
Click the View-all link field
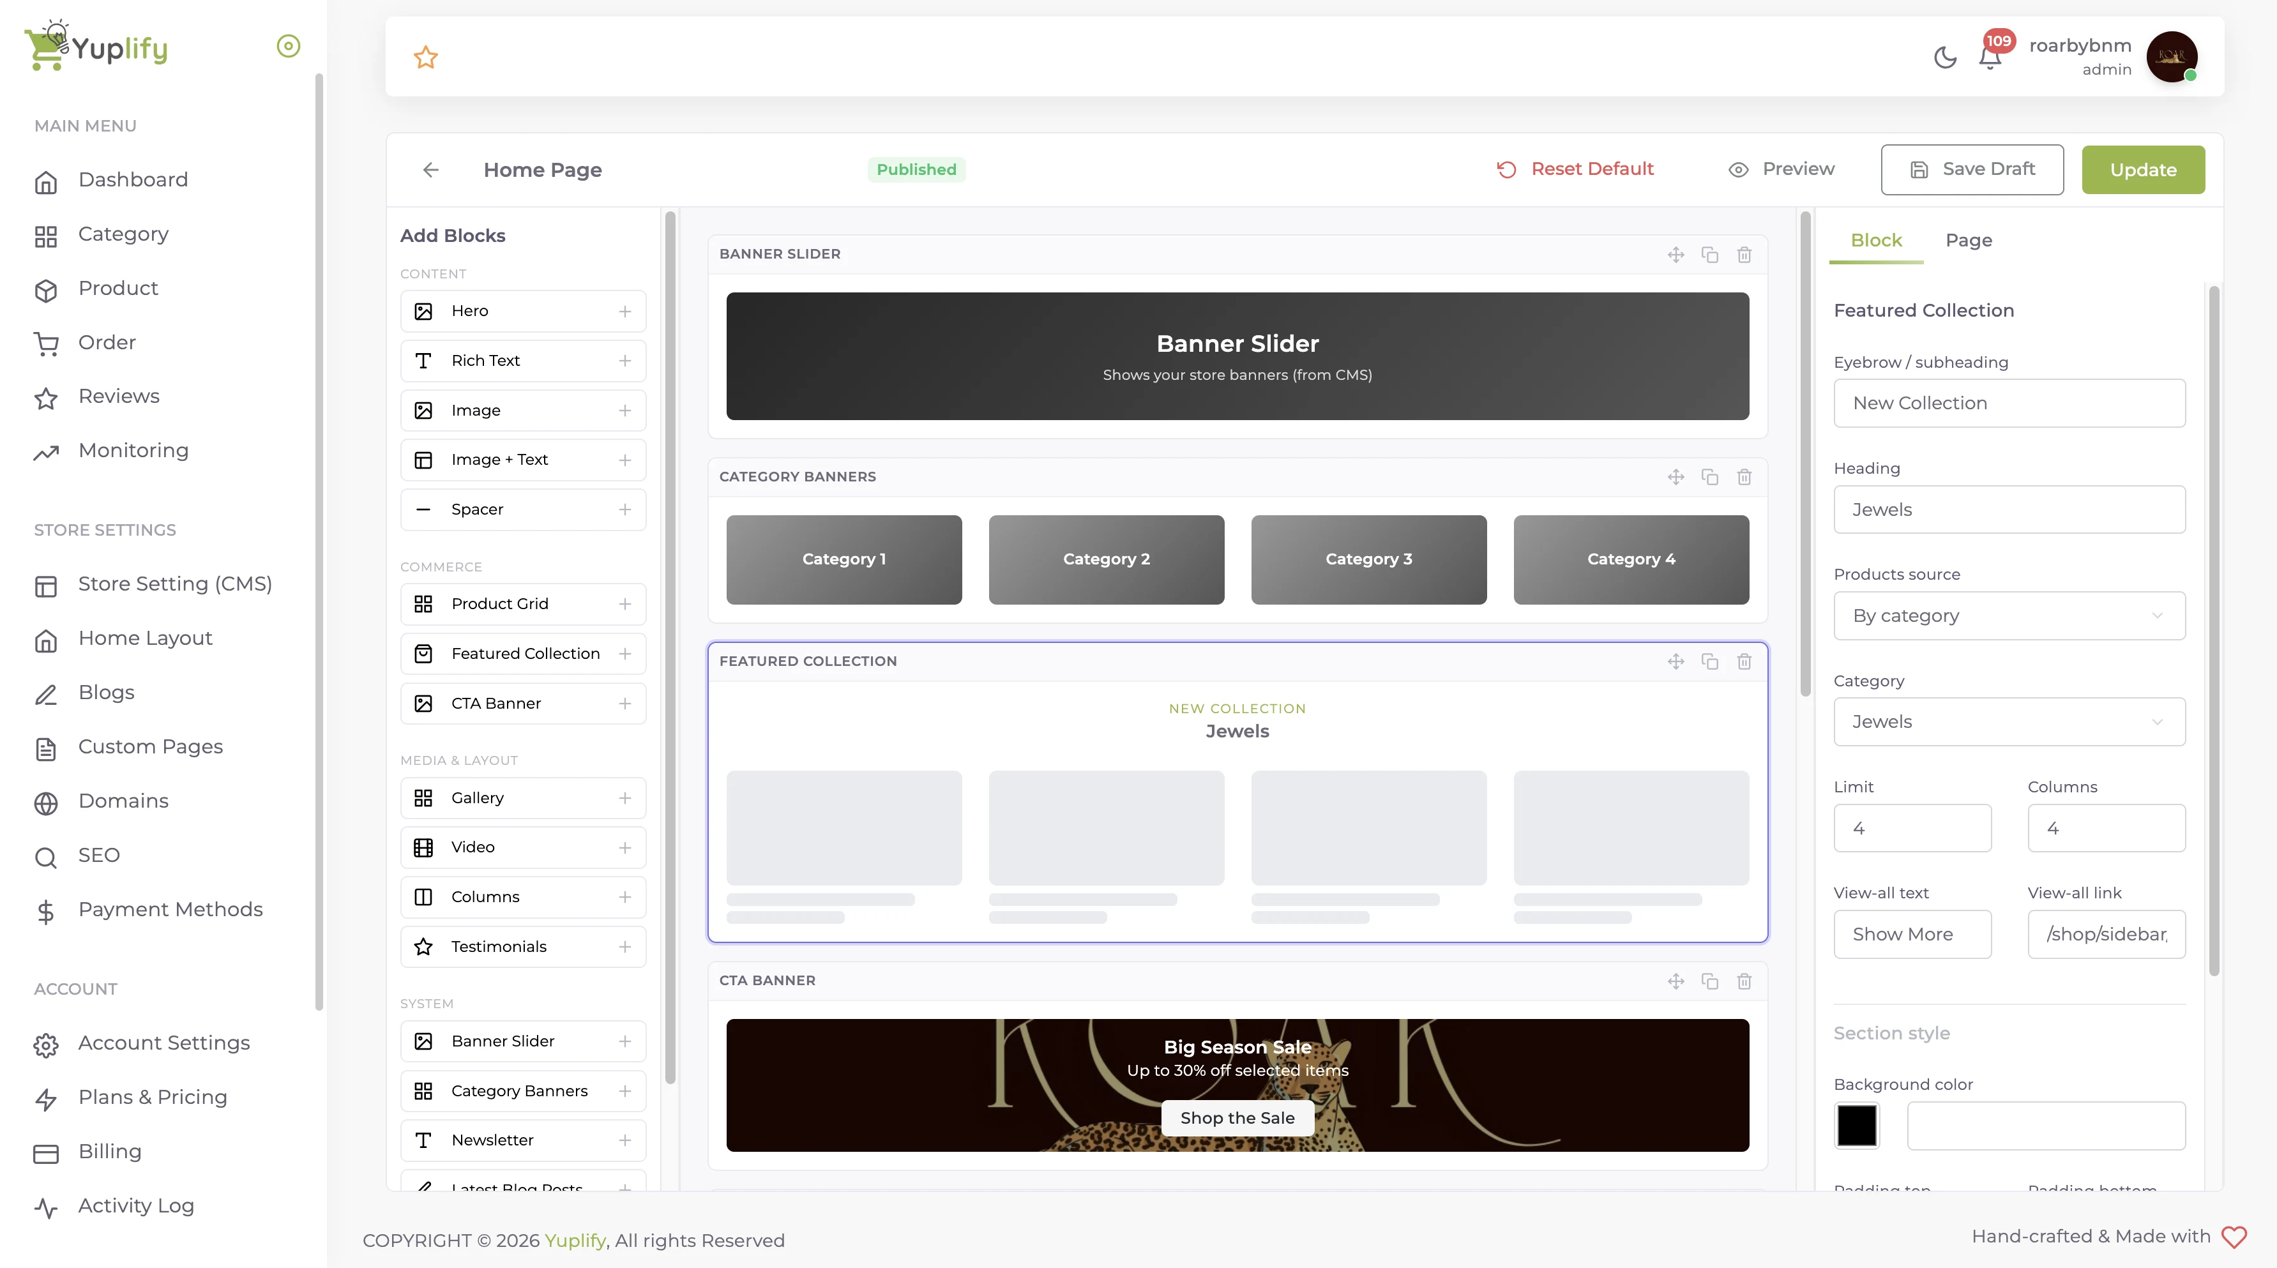[2107, 935]
